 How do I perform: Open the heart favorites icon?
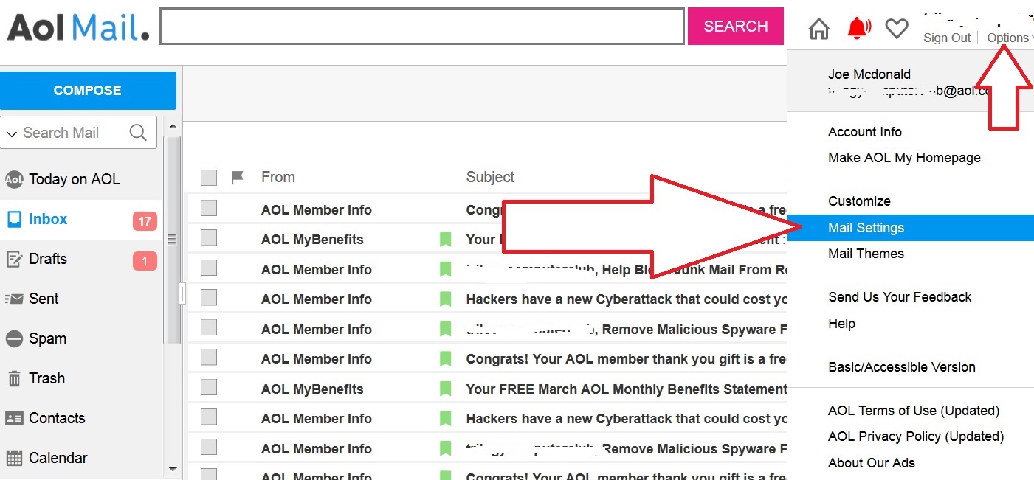(x=896, y=29)
